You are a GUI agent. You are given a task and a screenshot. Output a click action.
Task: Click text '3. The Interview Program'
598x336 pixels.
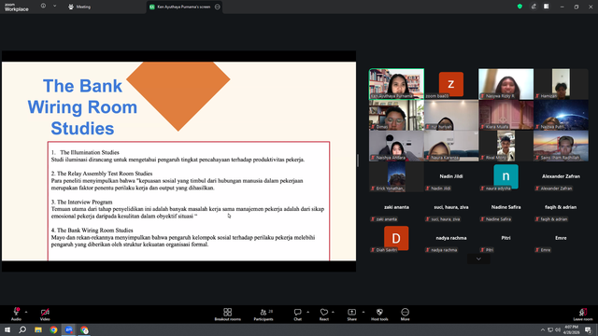[x=81, y=202]
